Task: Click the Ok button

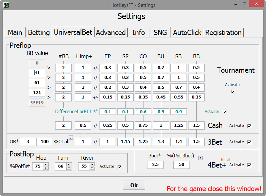Action: [x=134, y=185]
